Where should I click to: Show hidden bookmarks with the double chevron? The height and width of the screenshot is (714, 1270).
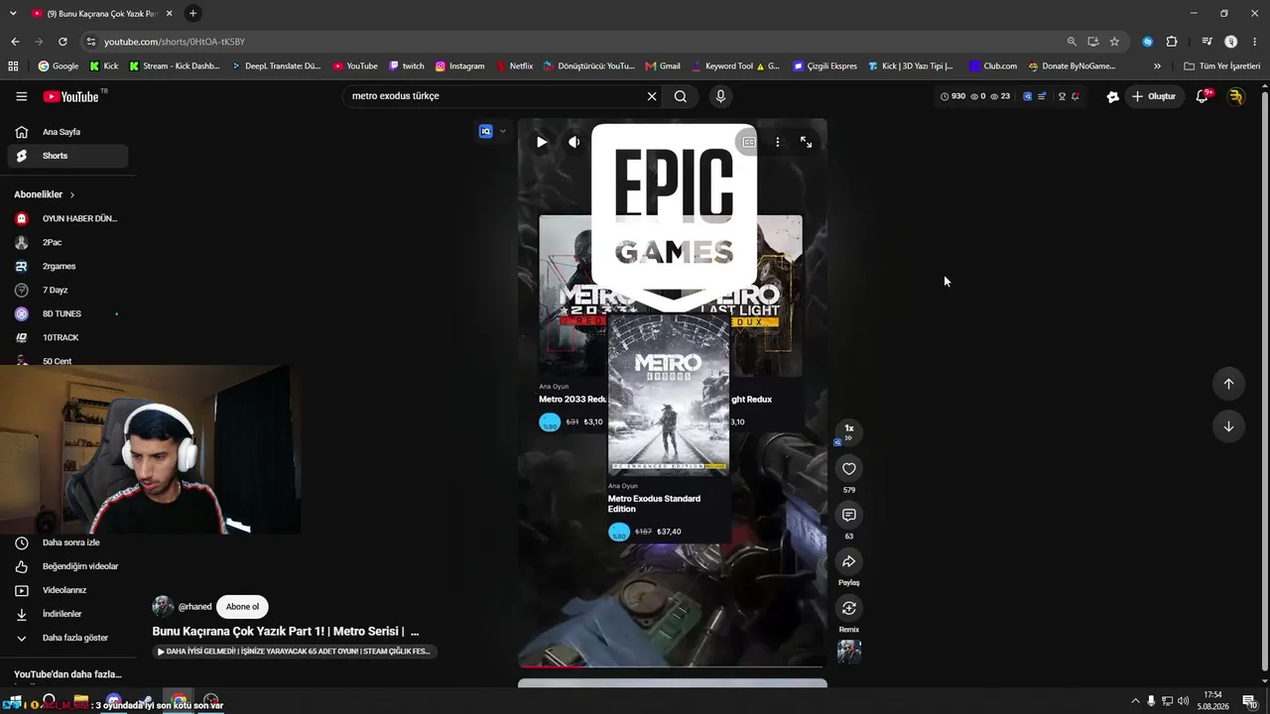click(1157, 66)
